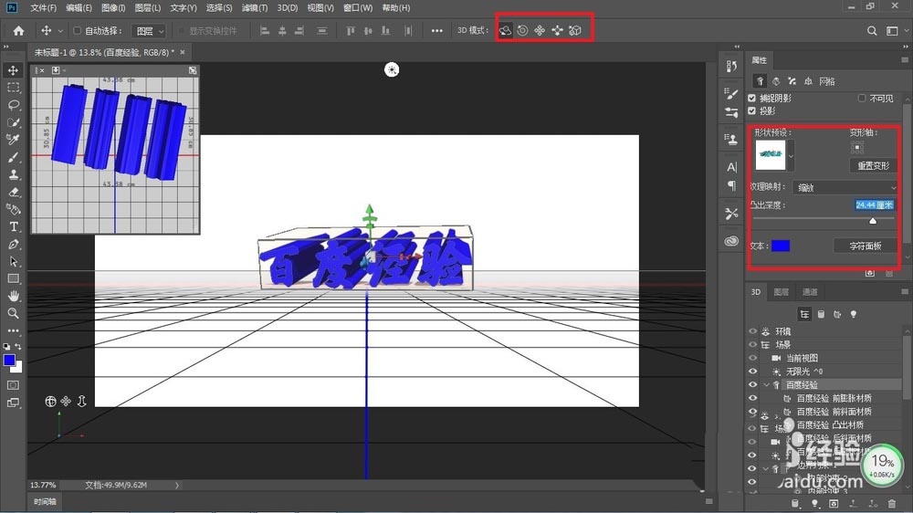
Task: Toggle visibility eye of 当前视图 row
Action: [x=752, y=358]
